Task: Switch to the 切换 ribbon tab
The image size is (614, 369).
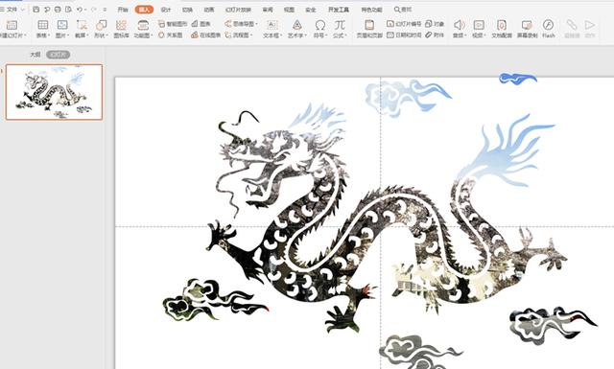Action: tap(188, 10)
